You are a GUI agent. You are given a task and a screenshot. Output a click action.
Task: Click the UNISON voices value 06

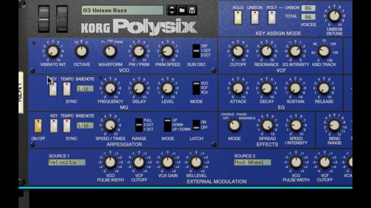[308, 8]
